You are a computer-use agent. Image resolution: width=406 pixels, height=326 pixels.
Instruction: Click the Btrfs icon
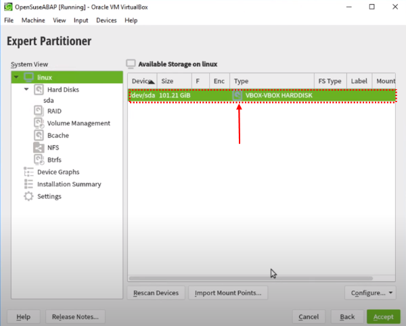click(x=39, y=160)
